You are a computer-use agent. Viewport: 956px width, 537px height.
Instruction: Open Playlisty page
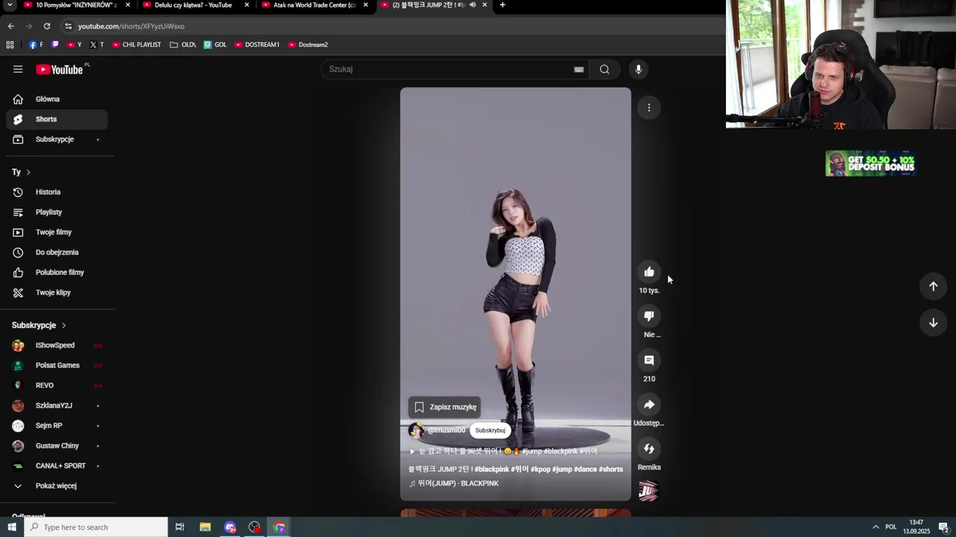click(x=57, y=213)
